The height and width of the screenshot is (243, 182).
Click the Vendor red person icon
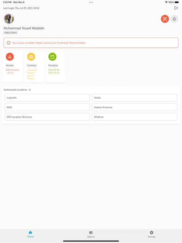click(x=10, y=57)
